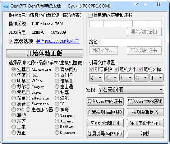Click the down-triangle minimize icon in title bar

pyautogui.click(x=136, y=4)
